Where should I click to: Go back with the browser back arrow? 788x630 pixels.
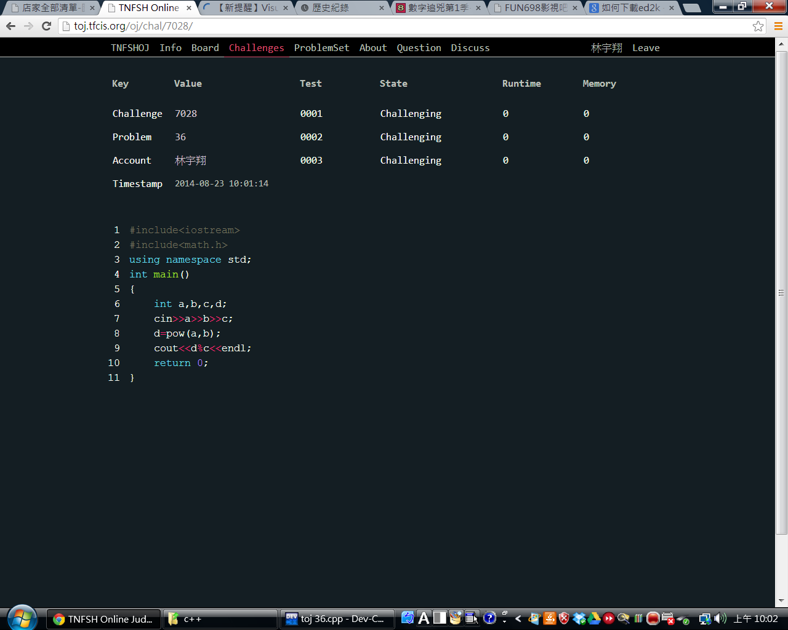coord(10,26)
